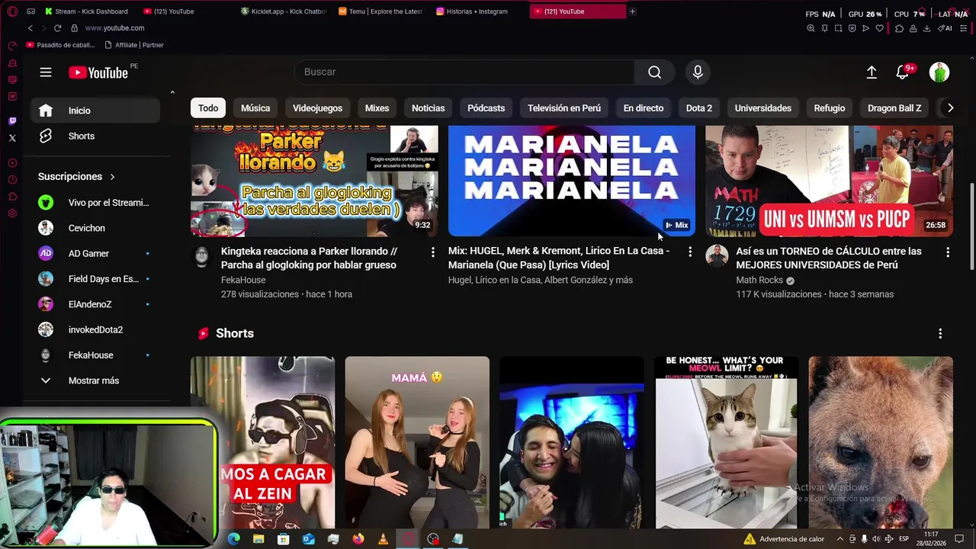Open options menu for the Marianela mix
This screenshot has height=549, width=976.
(690, 252)
